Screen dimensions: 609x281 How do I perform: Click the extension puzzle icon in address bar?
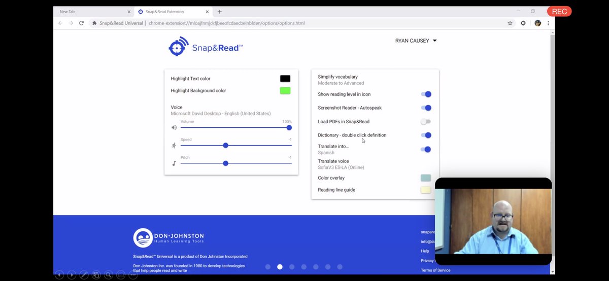(94, 23)
